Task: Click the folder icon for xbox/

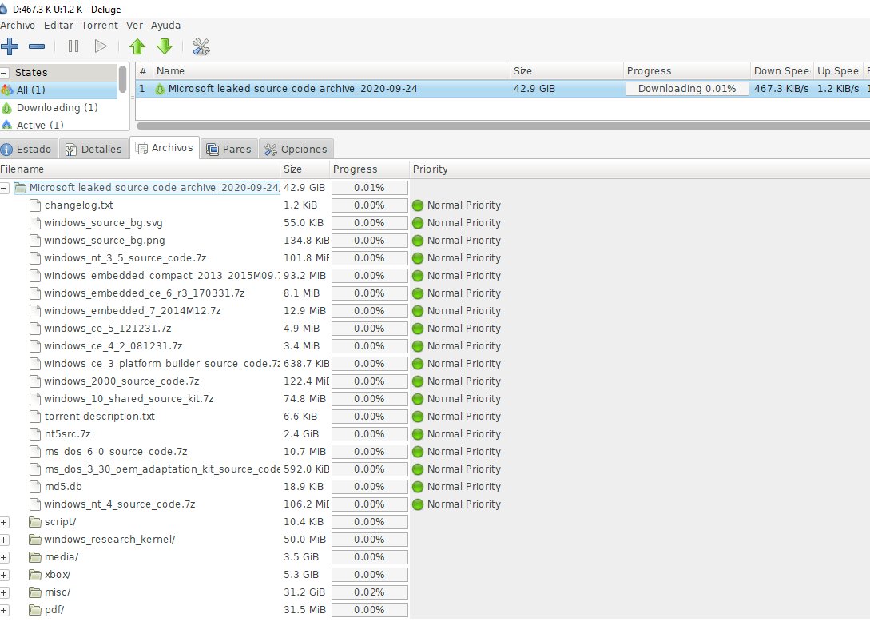Action: click(x=35, y=575)
